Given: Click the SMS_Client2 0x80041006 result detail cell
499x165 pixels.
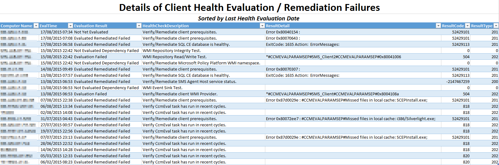Looking at the screenshot, I should point(333,57).
